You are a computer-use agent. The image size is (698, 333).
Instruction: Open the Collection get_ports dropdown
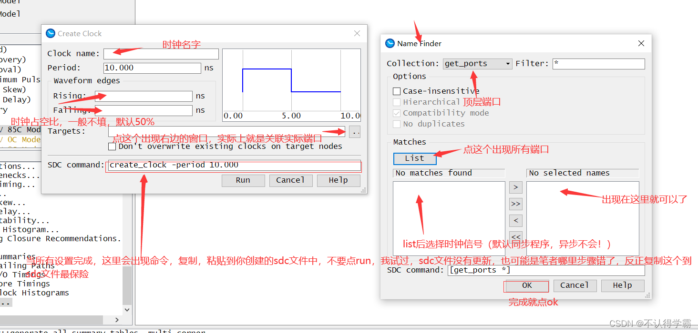[477, 64]
